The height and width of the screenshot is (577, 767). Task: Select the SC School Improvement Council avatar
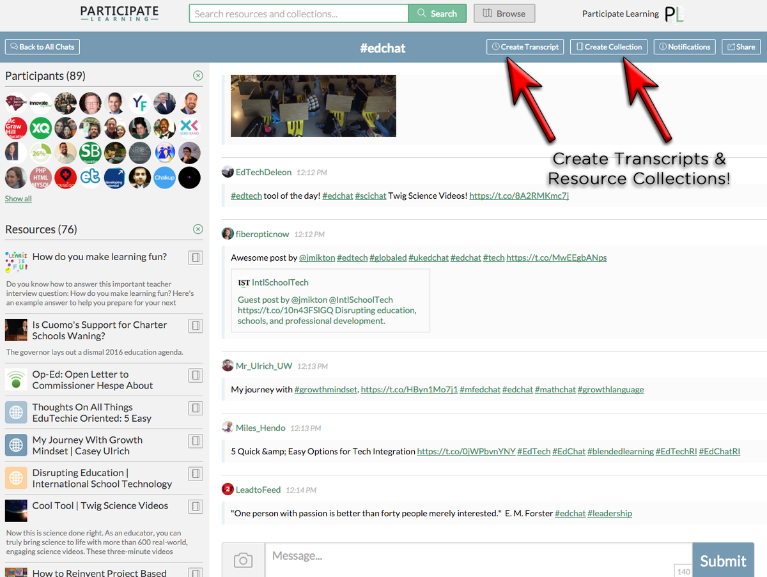pyautogui.click(x=16, y=104)
